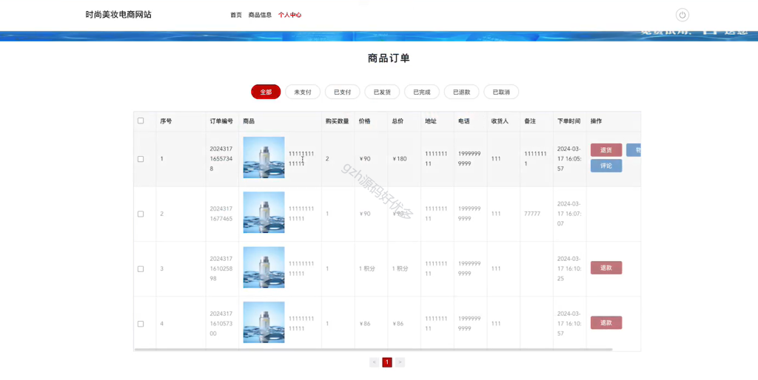Click the 订单编号 column header
The height and width of the screenshot is (380, 758).
coord(221,121)
